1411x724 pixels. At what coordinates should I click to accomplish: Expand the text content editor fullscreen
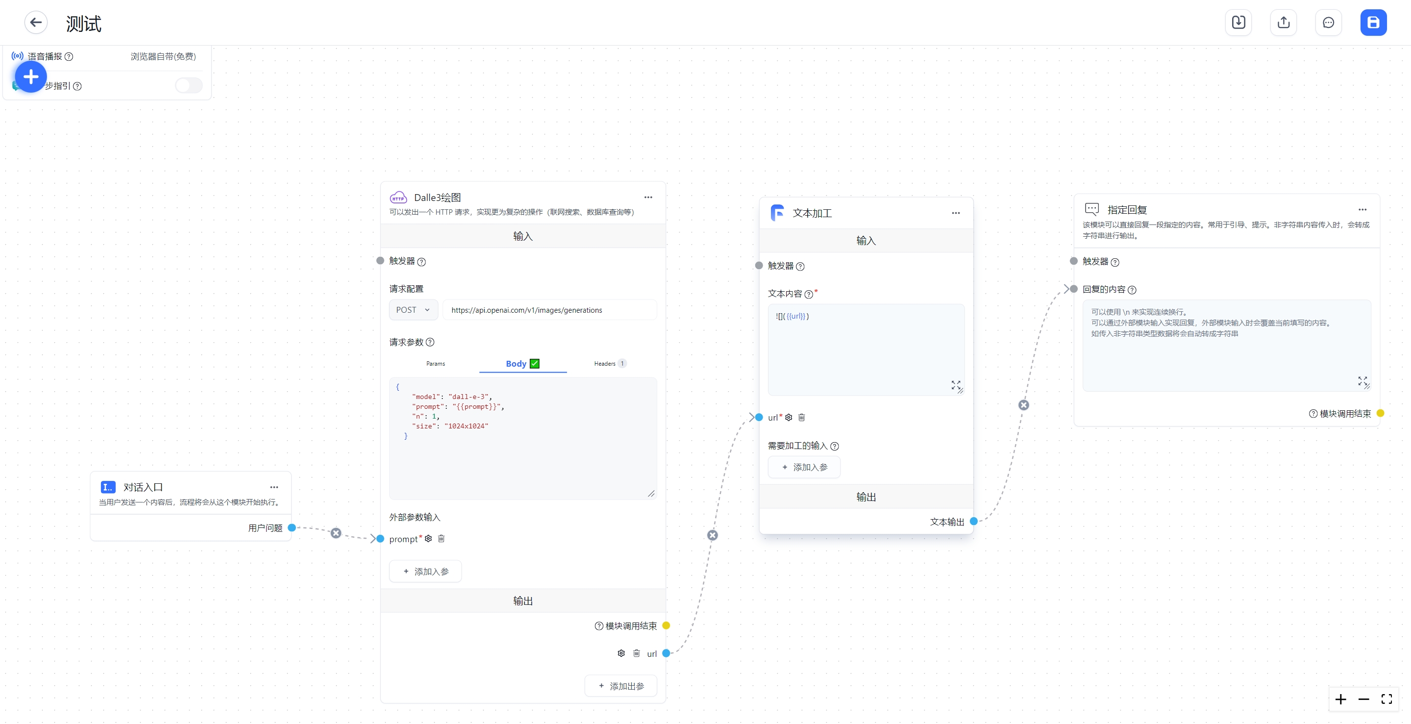pyautogui.click(x=955, y=385)
